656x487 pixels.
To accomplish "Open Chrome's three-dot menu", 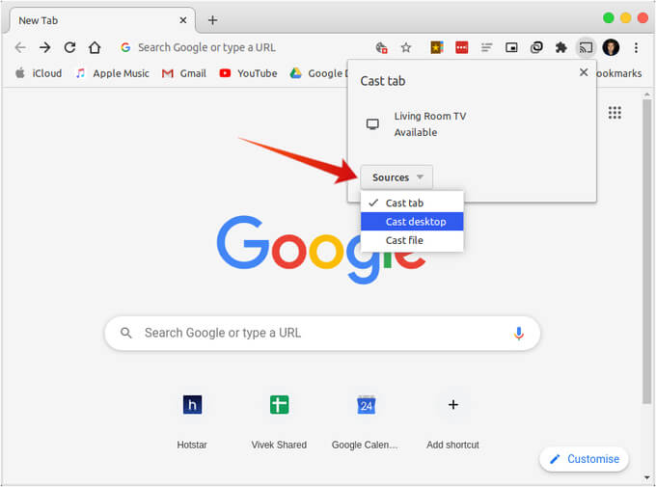I will 636,47.
